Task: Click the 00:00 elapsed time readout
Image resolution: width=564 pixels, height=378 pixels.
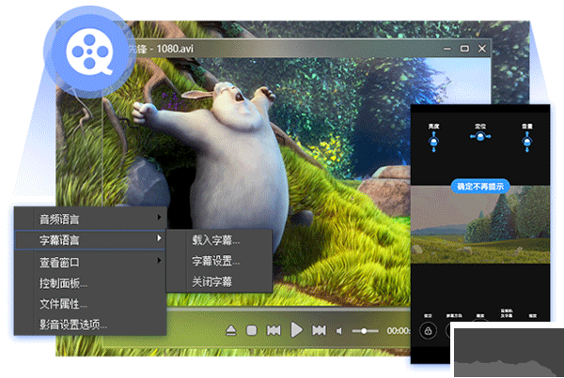Action: [x=399, y=330]
